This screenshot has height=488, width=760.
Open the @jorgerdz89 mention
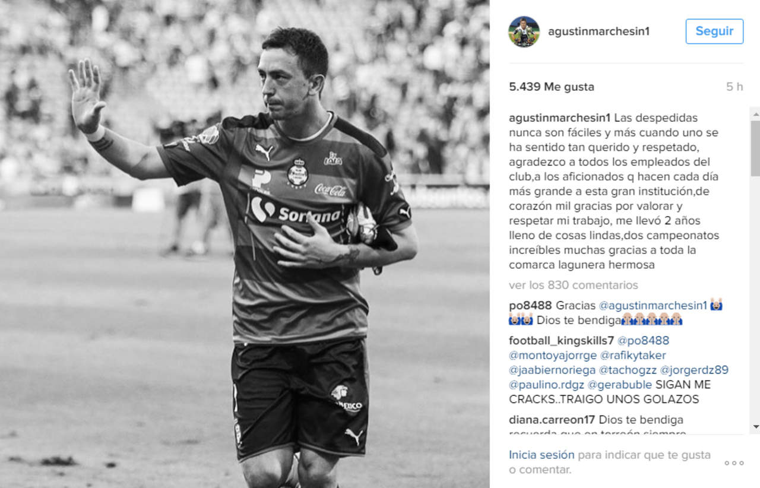tap(694, 370)
